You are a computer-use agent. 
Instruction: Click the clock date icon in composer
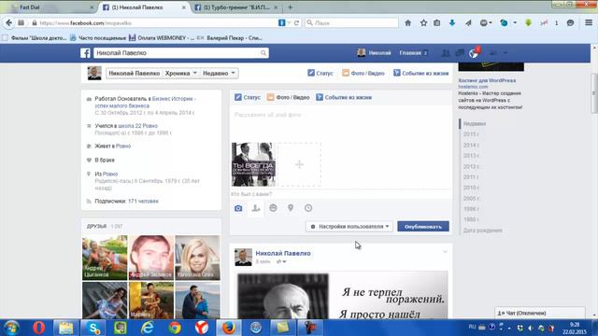pyautogui.click(x=308, y=208)
